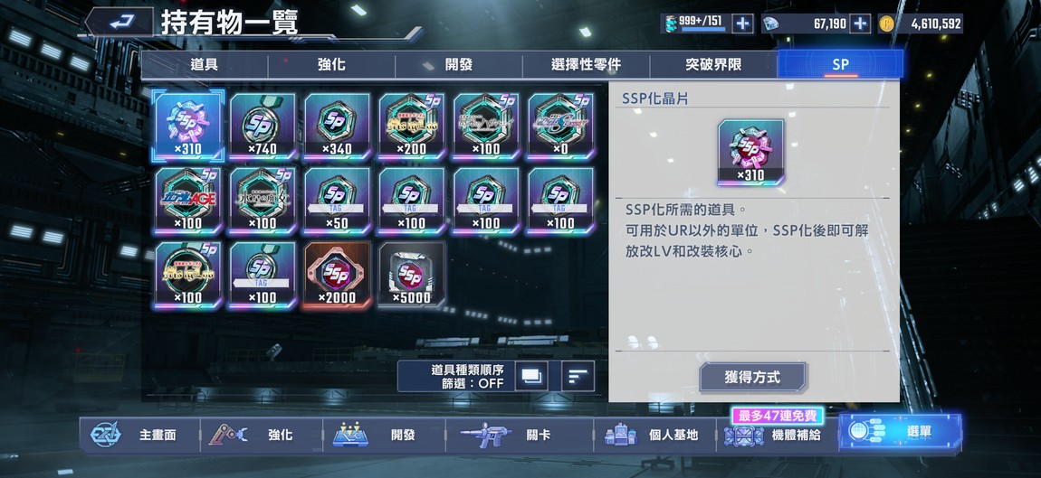The width and height of the screenshot is (1041, 478).
Task: Open the 選擇性零件 tab
Action: point(586,65)
